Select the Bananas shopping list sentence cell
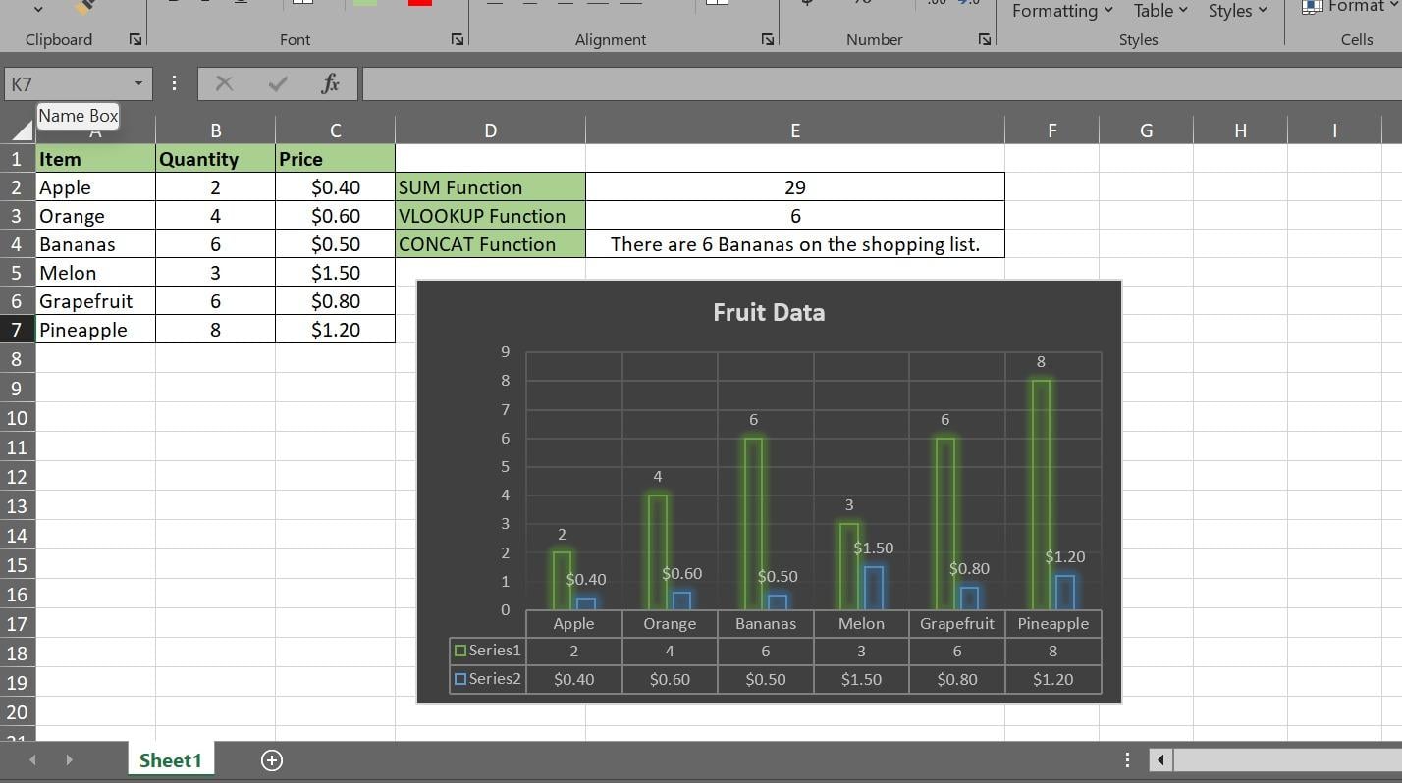 tap(795, 244)
